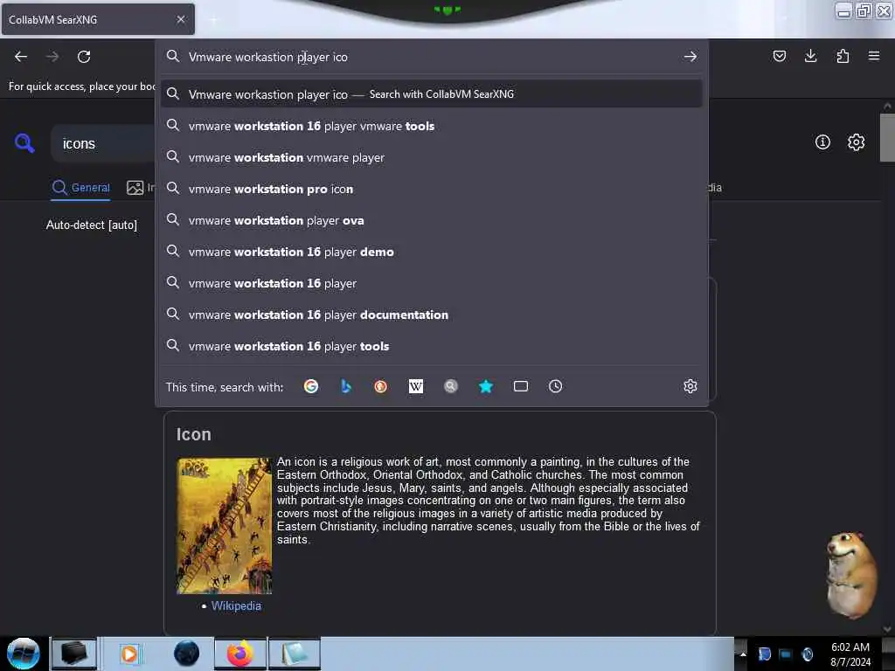Choose 'Search with CollabVM SearXNG' suggestion

[x=431, y=94]
